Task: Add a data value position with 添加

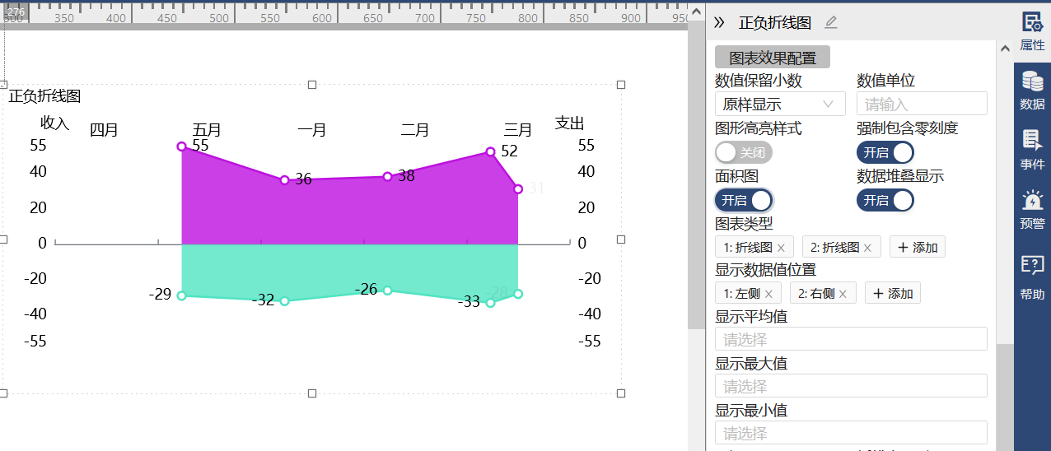Action: (x=892, y=293)
